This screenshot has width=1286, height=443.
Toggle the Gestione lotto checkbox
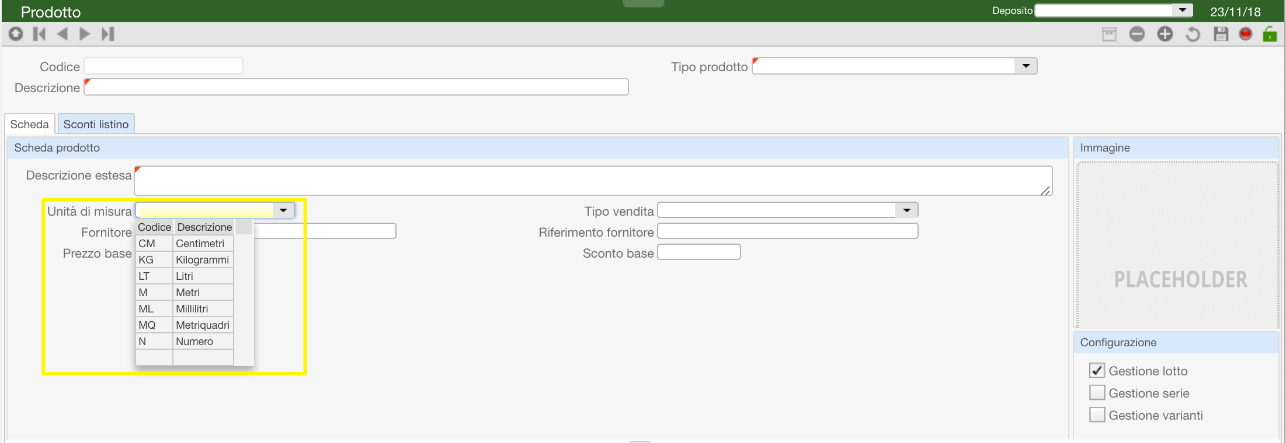point(1097,370)
